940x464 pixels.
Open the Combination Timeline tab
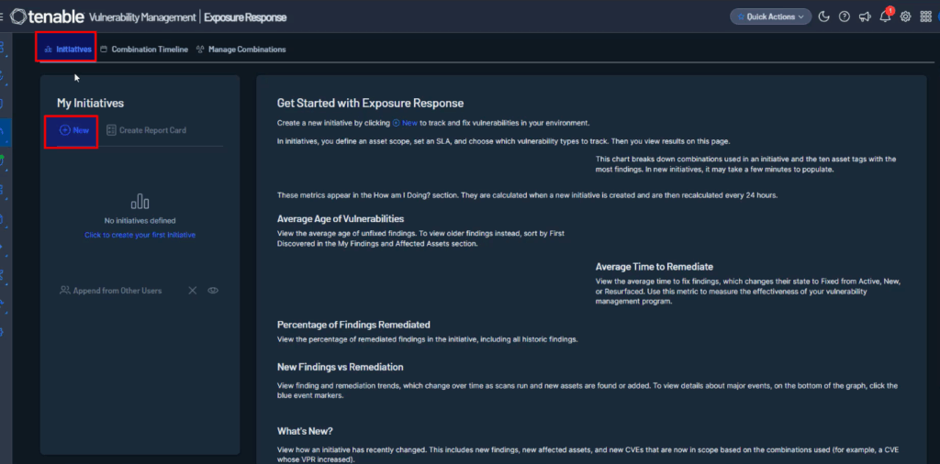143,50
